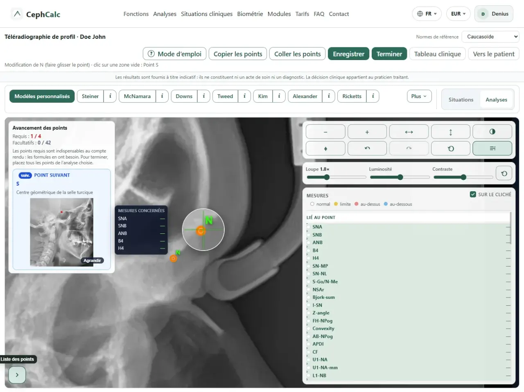Zoom out with the minus button
The width and height of the screenshot is (524, 392).
click(325, 132)
